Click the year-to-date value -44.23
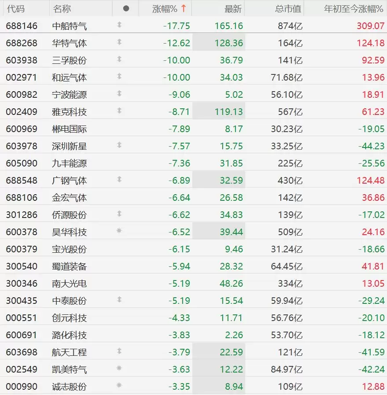This screenshot has height=395, width=387. tap(372, 146)
